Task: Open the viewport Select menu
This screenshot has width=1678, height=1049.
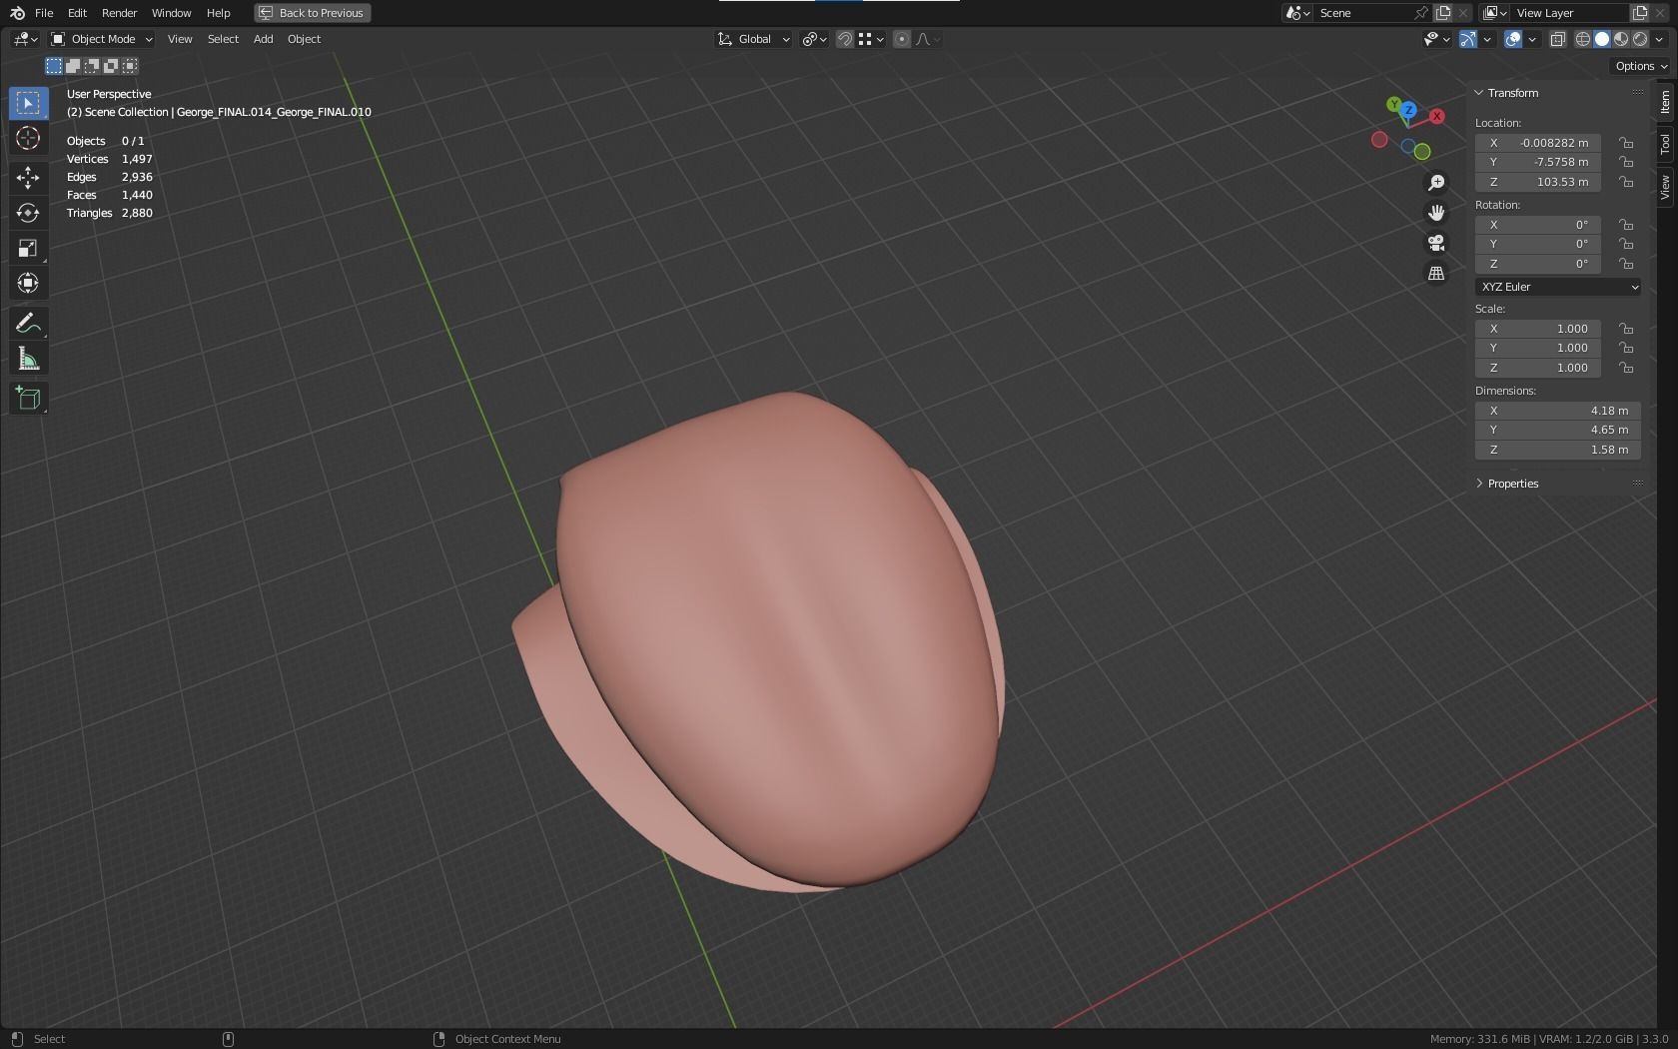Action: [x=223, y=39]
